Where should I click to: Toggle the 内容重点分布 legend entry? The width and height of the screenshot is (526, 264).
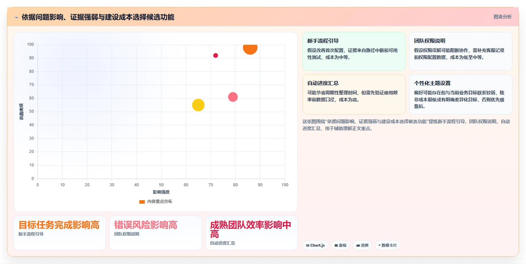pyautogui.click(x=155, y=202)
